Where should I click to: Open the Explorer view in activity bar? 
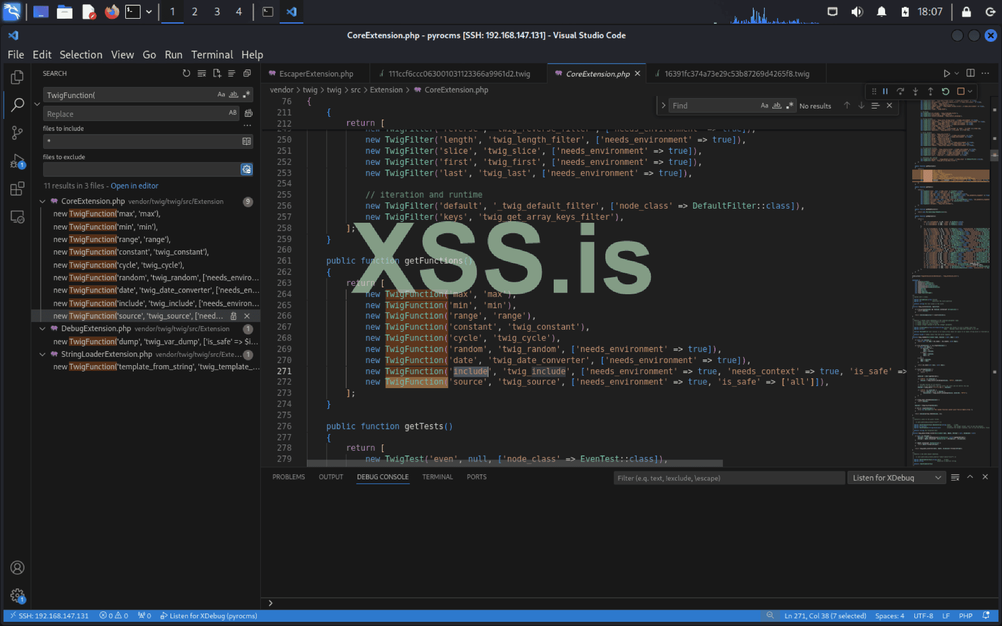click(17, 77)
